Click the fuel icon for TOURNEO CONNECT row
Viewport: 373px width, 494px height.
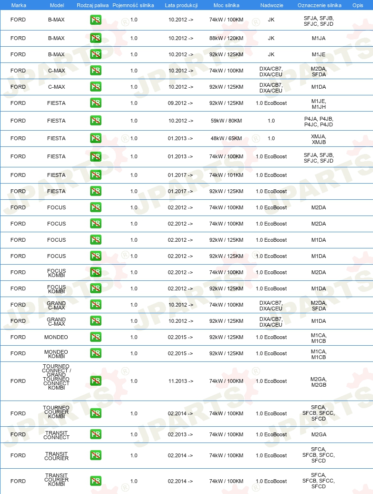[x=96, y=381]
